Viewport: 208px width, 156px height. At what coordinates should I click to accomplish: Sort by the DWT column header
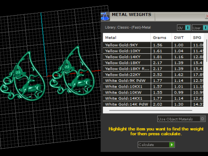pyautogui.click(x=181, y=38)
